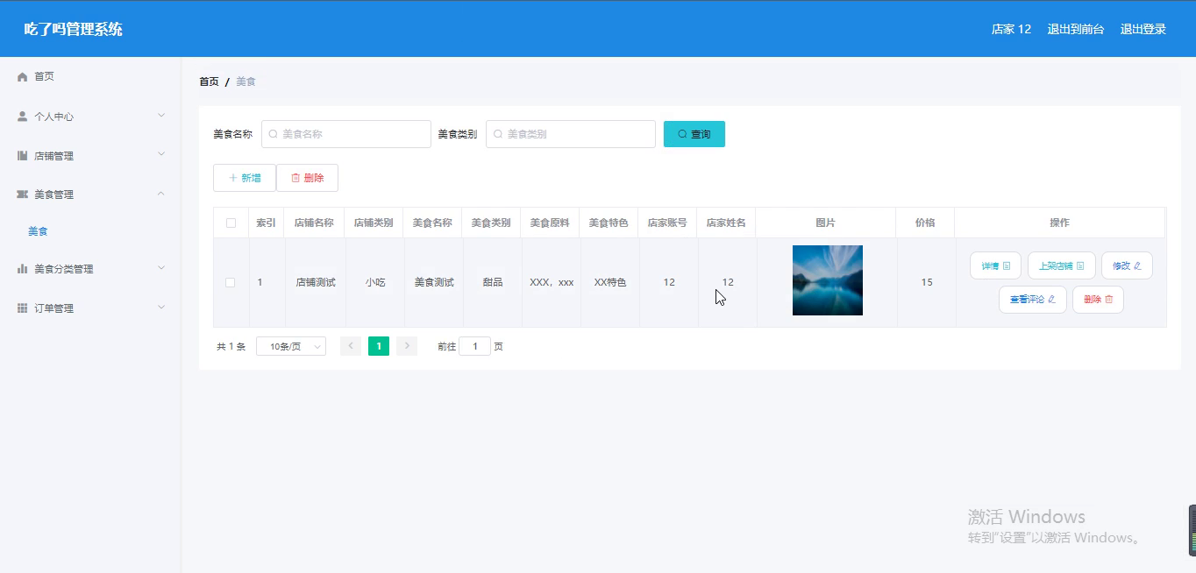Viewport: 1196px width, 573px height.
Task: Click the 删除 button above the table
Action: click(x=307, y=178)
